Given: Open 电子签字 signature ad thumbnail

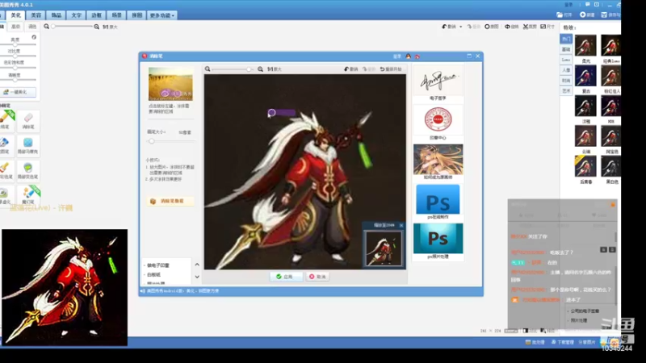Looking at the screenshot, I should pyautogui.click(x=438, y=81).
